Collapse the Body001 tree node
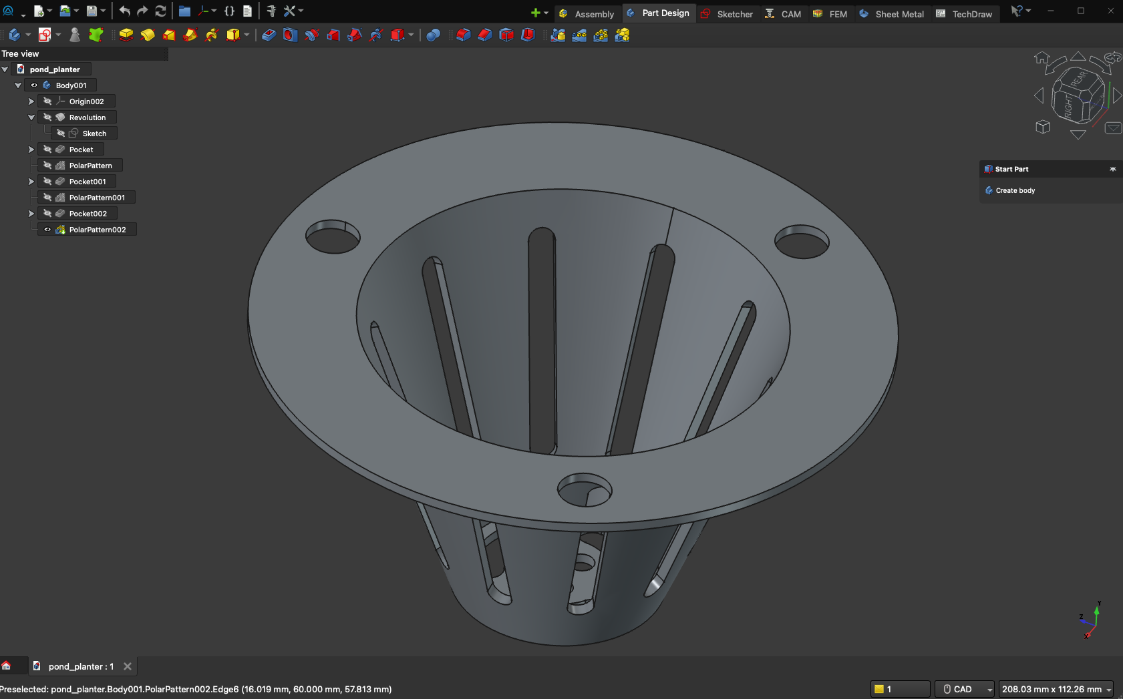This screenshot has width=1123, height=699. coord(18,85)
